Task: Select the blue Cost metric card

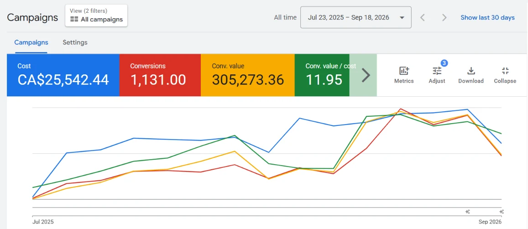Action: 63,75
